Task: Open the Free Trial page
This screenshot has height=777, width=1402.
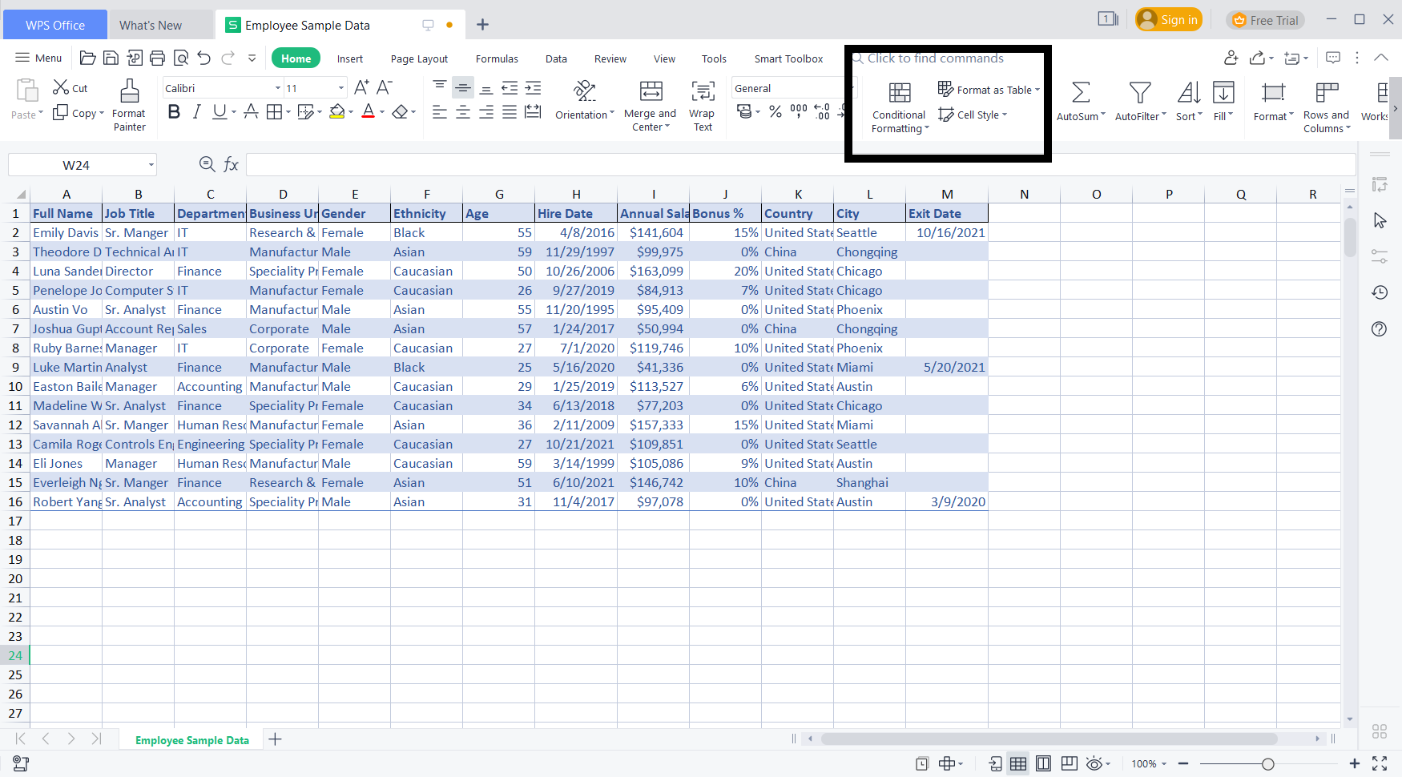Action: coord(1266,19)
